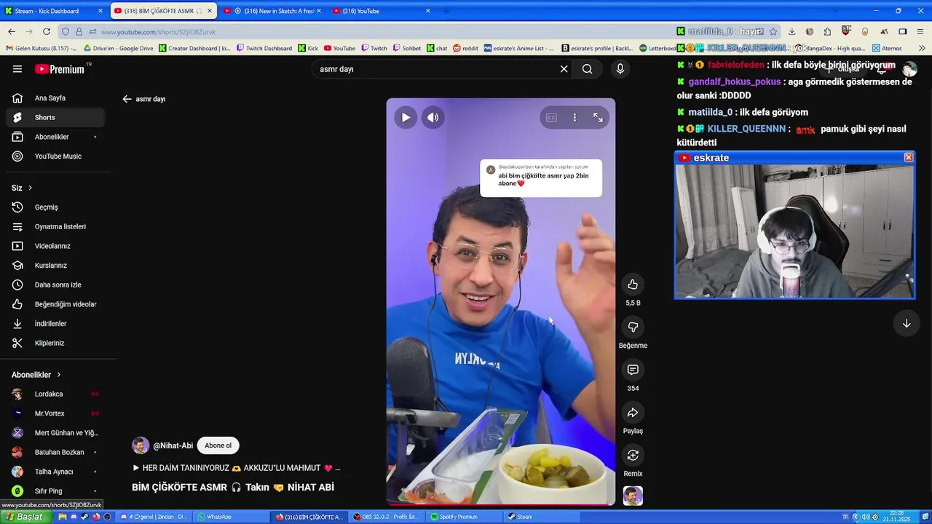Remix this Short
The width and height of the screenshot is (932, 524).
click(x=633, y=456)
